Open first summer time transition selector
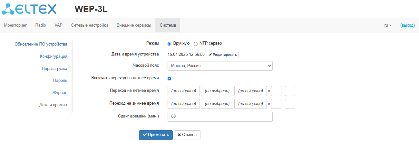This screenshot has width=419, height=147. (184, 91)
